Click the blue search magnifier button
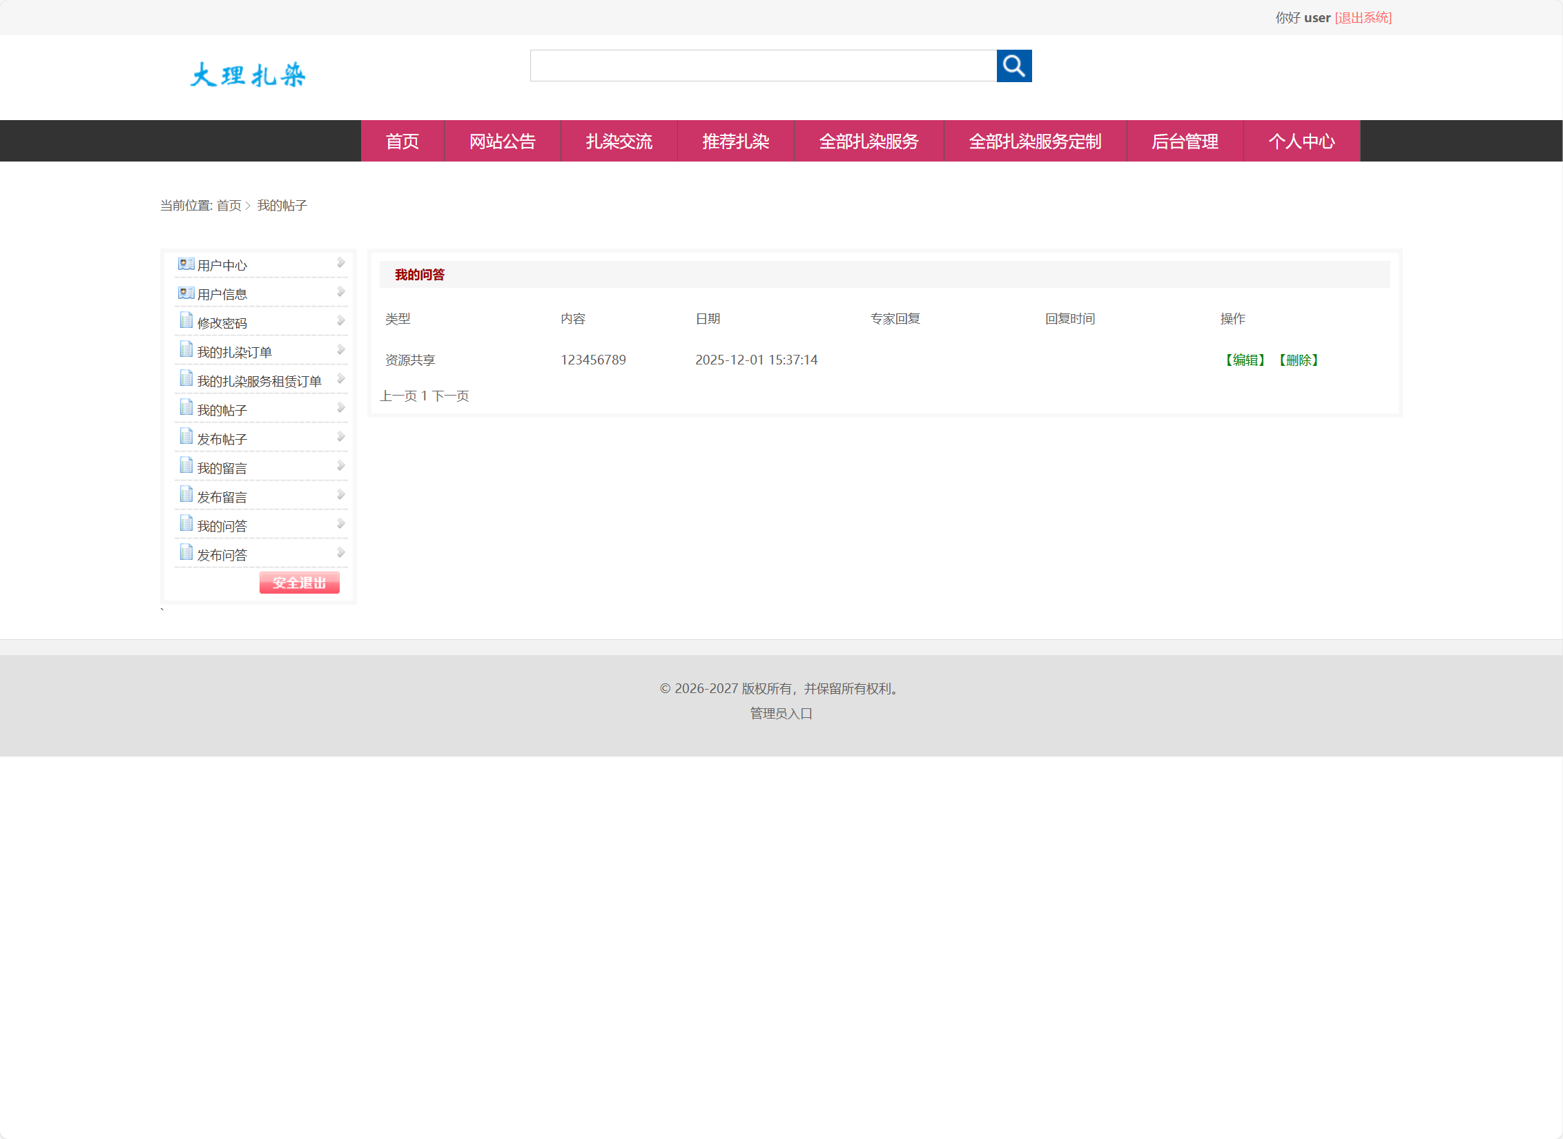Screen dimensions: 1563x1139 [1013, 66]
